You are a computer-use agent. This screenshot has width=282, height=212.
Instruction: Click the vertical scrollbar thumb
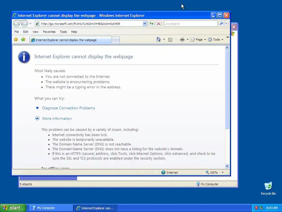point(227,89)
